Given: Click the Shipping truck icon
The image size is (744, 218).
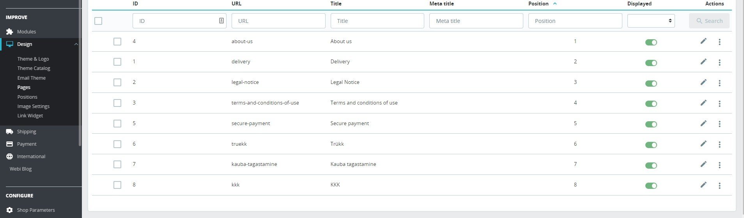Looking at the screenshot, I should (10, 132).
